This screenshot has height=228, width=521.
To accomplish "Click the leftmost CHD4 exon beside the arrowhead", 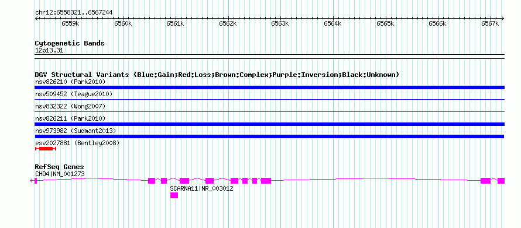I will coord(36,181).
